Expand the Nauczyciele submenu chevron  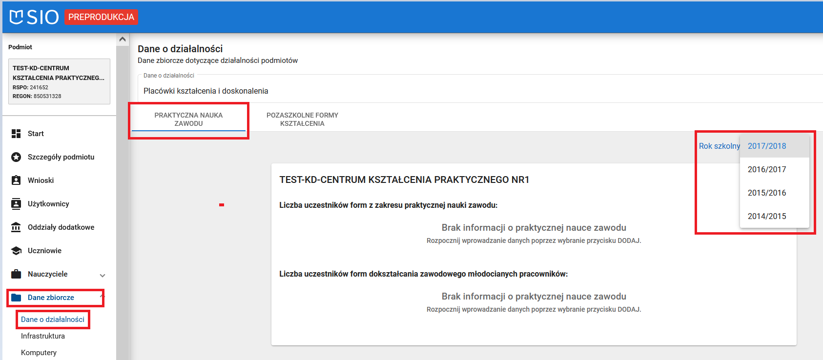pyautogui.click(x=103, y=275)
